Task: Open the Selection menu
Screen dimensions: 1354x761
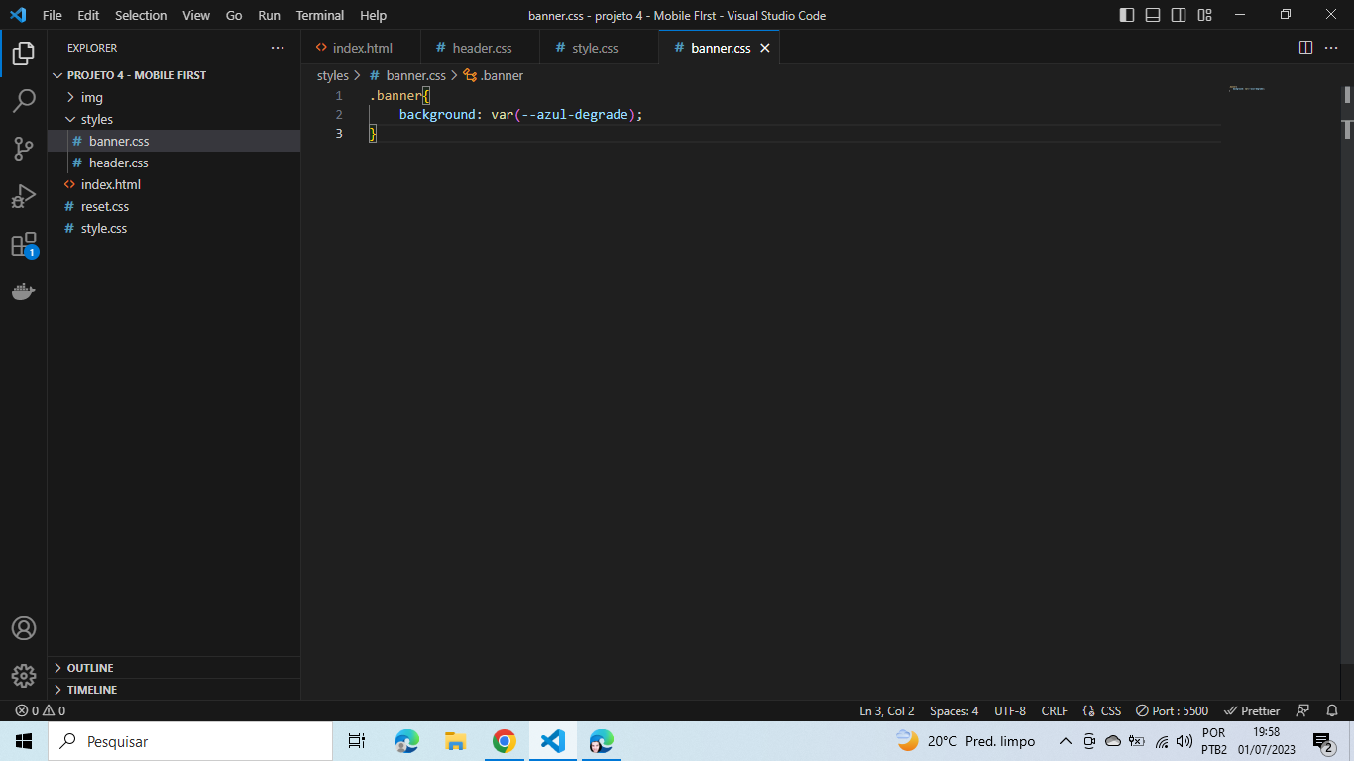Action: point(141,15)
